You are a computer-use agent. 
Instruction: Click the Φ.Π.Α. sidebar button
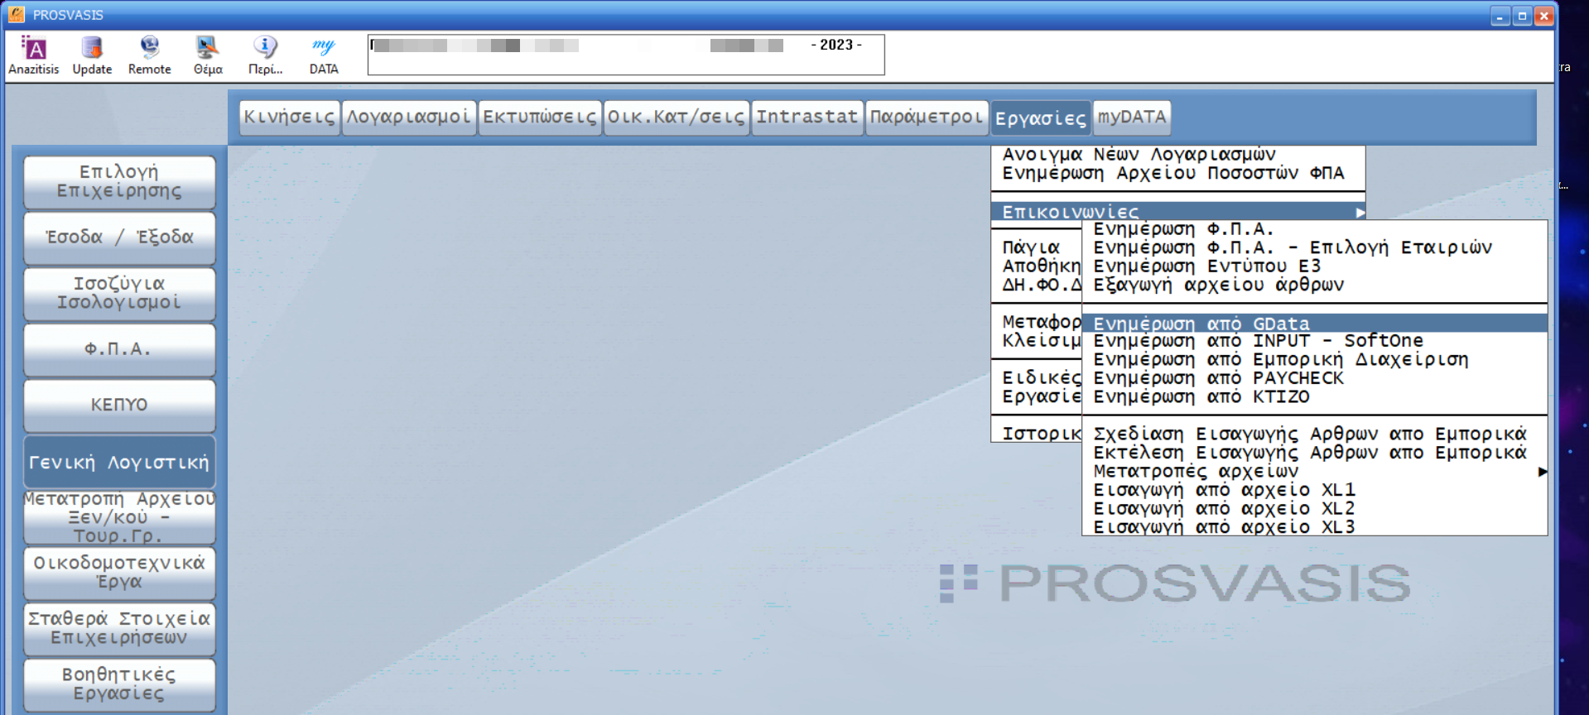point(119,349)
